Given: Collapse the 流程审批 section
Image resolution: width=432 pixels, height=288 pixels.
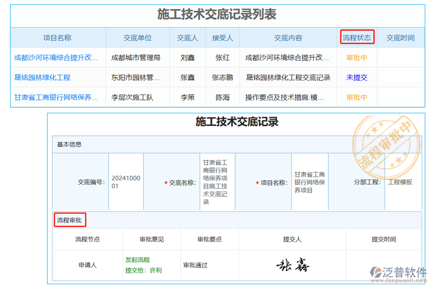Looking at the screenshot, I should (69, 220).
